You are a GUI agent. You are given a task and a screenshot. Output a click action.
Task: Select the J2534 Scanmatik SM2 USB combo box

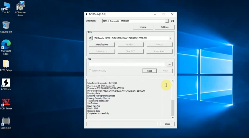(x=135, y=21)
